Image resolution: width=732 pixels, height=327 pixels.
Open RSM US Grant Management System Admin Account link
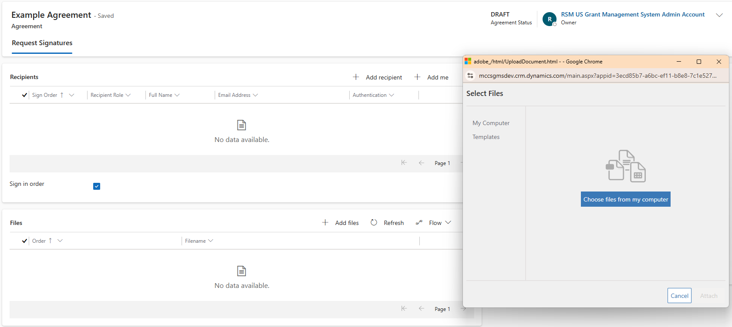pyautogui.click(x=633, y=14)
